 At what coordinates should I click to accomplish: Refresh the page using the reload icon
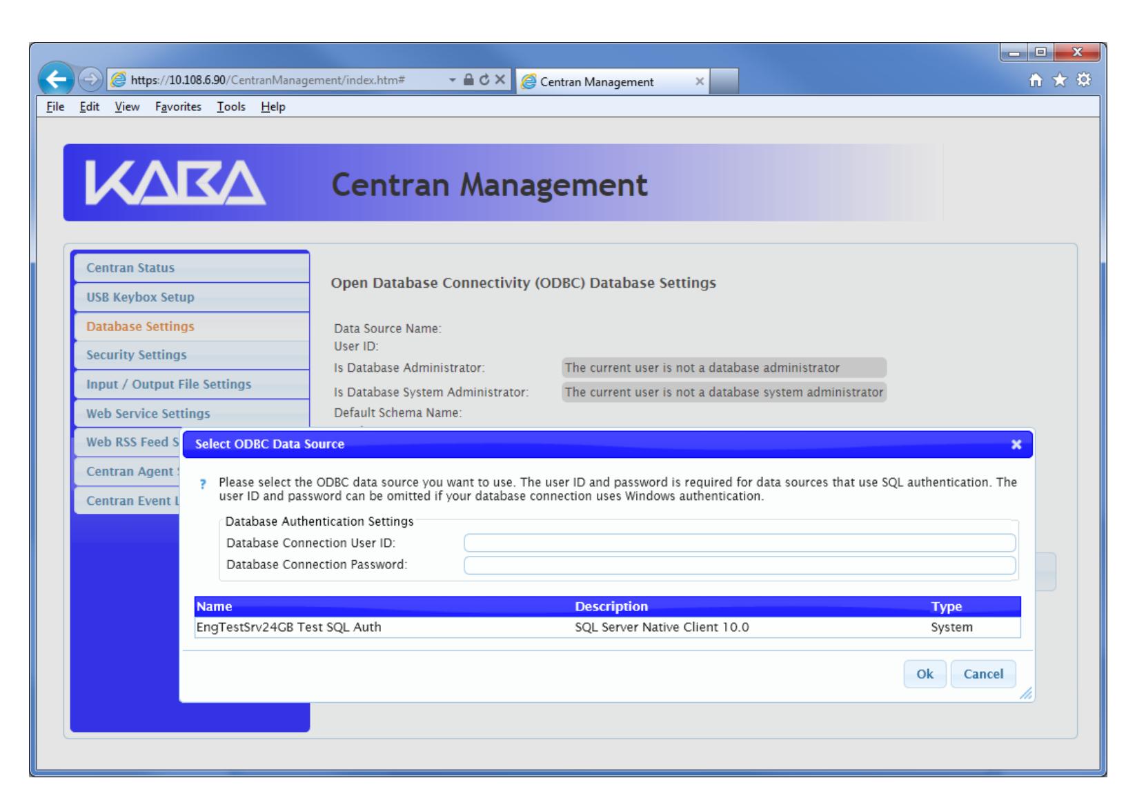(x=484, y=81)
